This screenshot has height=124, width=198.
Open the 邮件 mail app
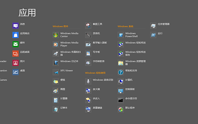[x=19, y=44]
